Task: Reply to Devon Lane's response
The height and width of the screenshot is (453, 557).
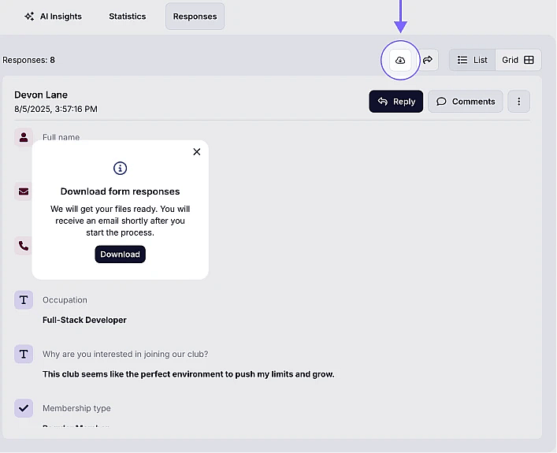Action: point(396,102)
